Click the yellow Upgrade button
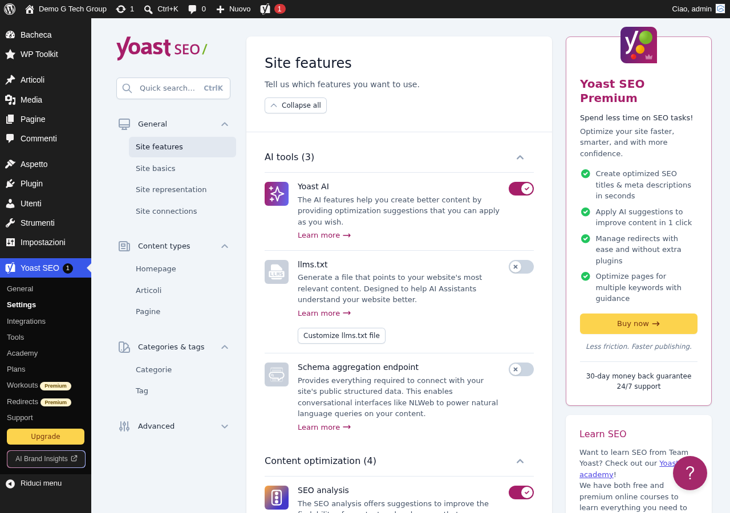Image resolution: width=730 pixels, height=513 pixels. [46, 437]
